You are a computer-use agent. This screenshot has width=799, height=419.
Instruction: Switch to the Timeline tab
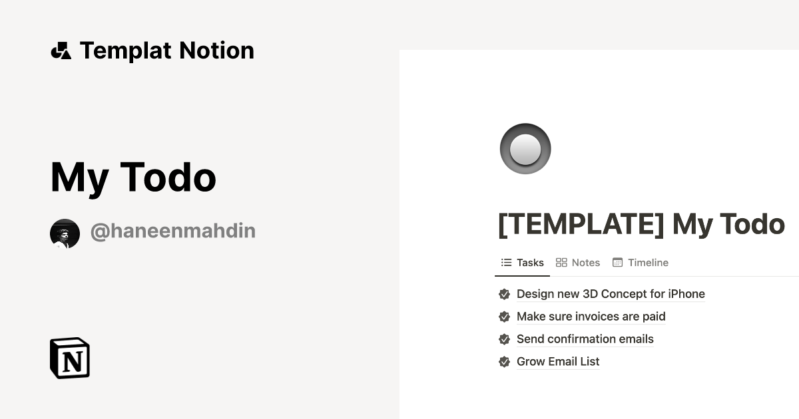pos(647,262)
